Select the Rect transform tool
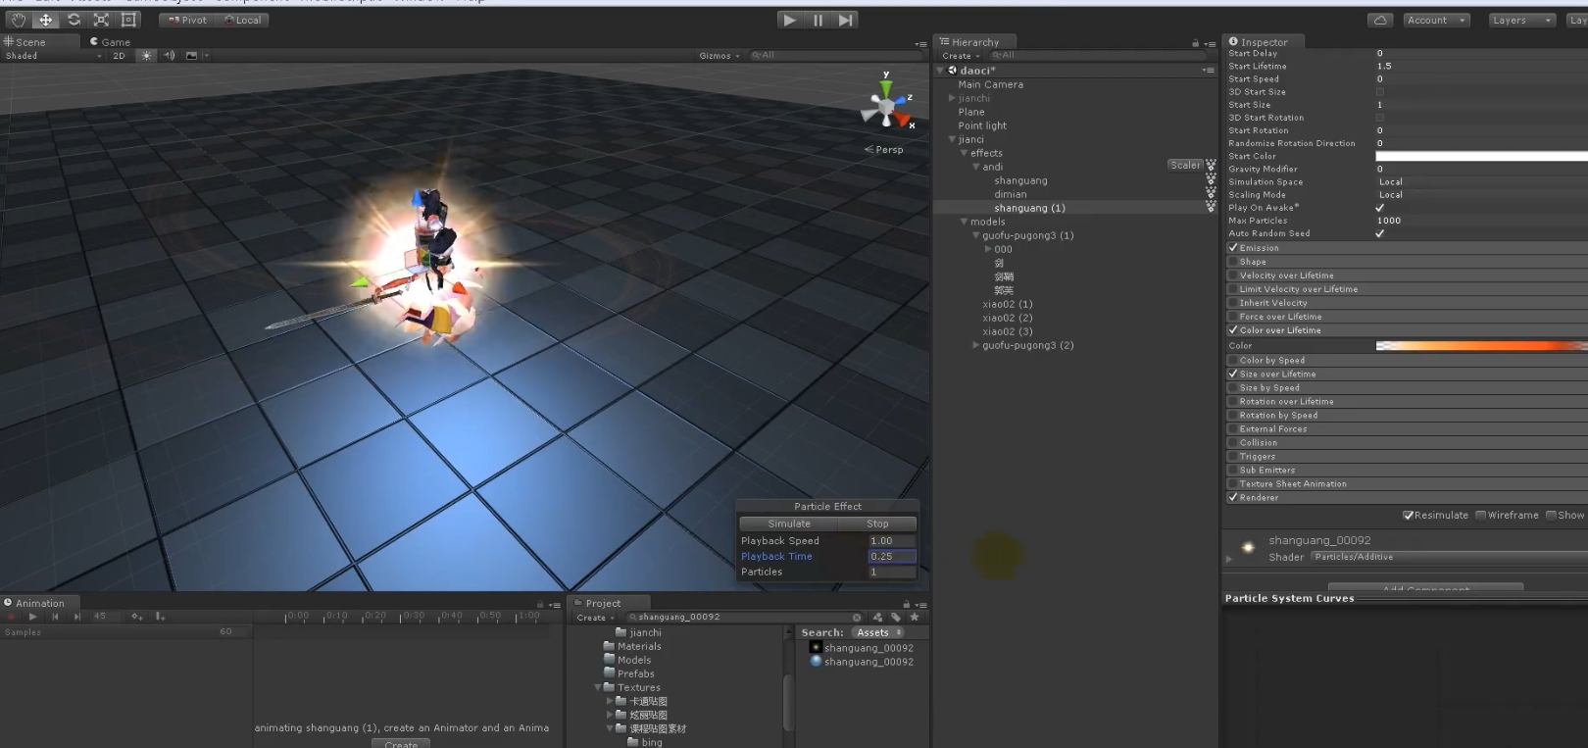 click(128, 20)
